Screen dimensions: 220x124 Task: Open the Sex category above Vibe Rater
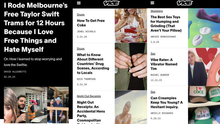click(x=153, y=54)
